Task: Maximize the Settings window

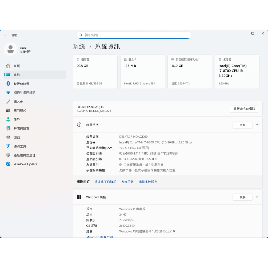Action: click(252, 33)
